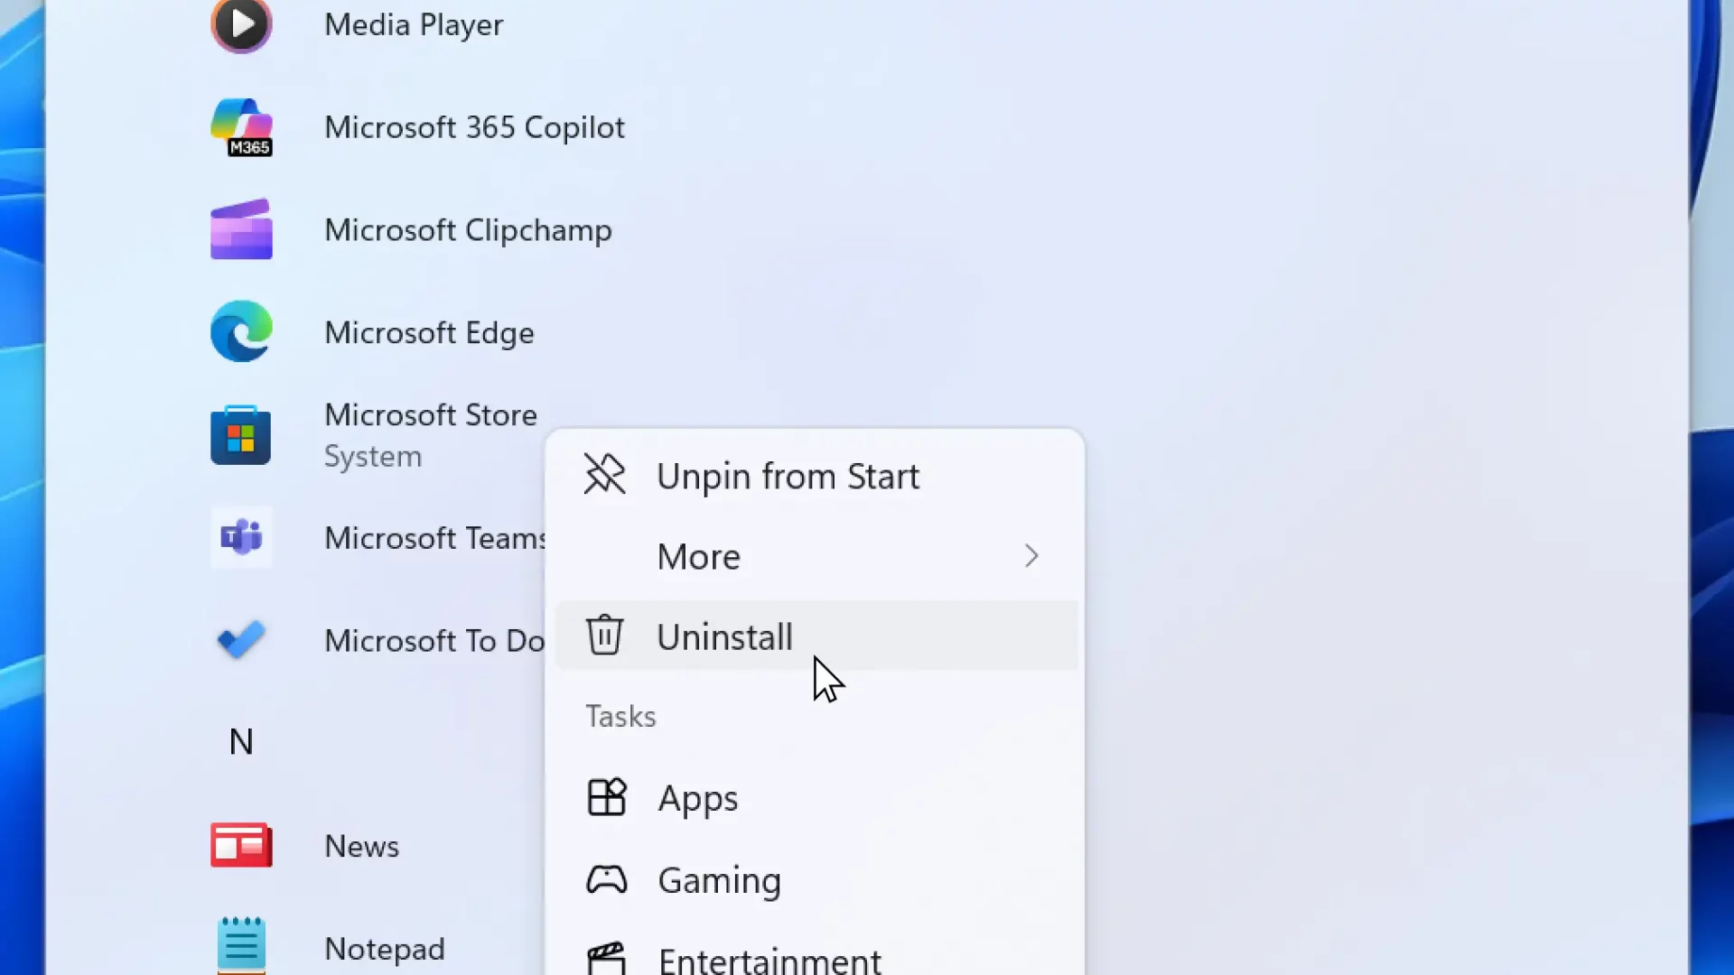Choose Uninstall from the context menu
Viewport: 1734px width, 975px height.
click(x=816, y=636)
